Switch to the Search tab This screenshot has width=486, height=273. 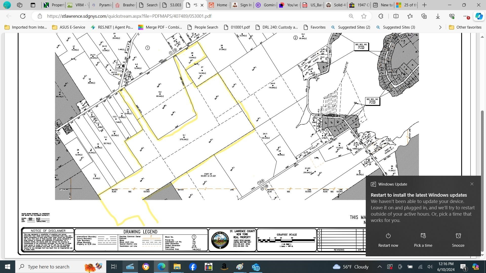pos(149,5)
